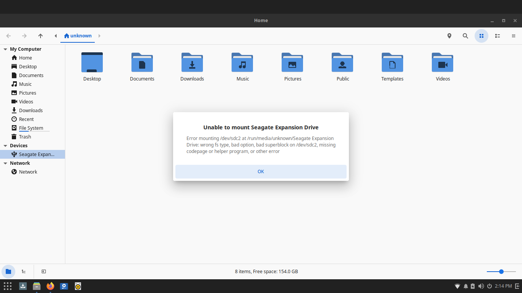The width and height of the screenshot is (522, 293).
Task: Show tree view in sidebar
Action: (x=24, y=272)
